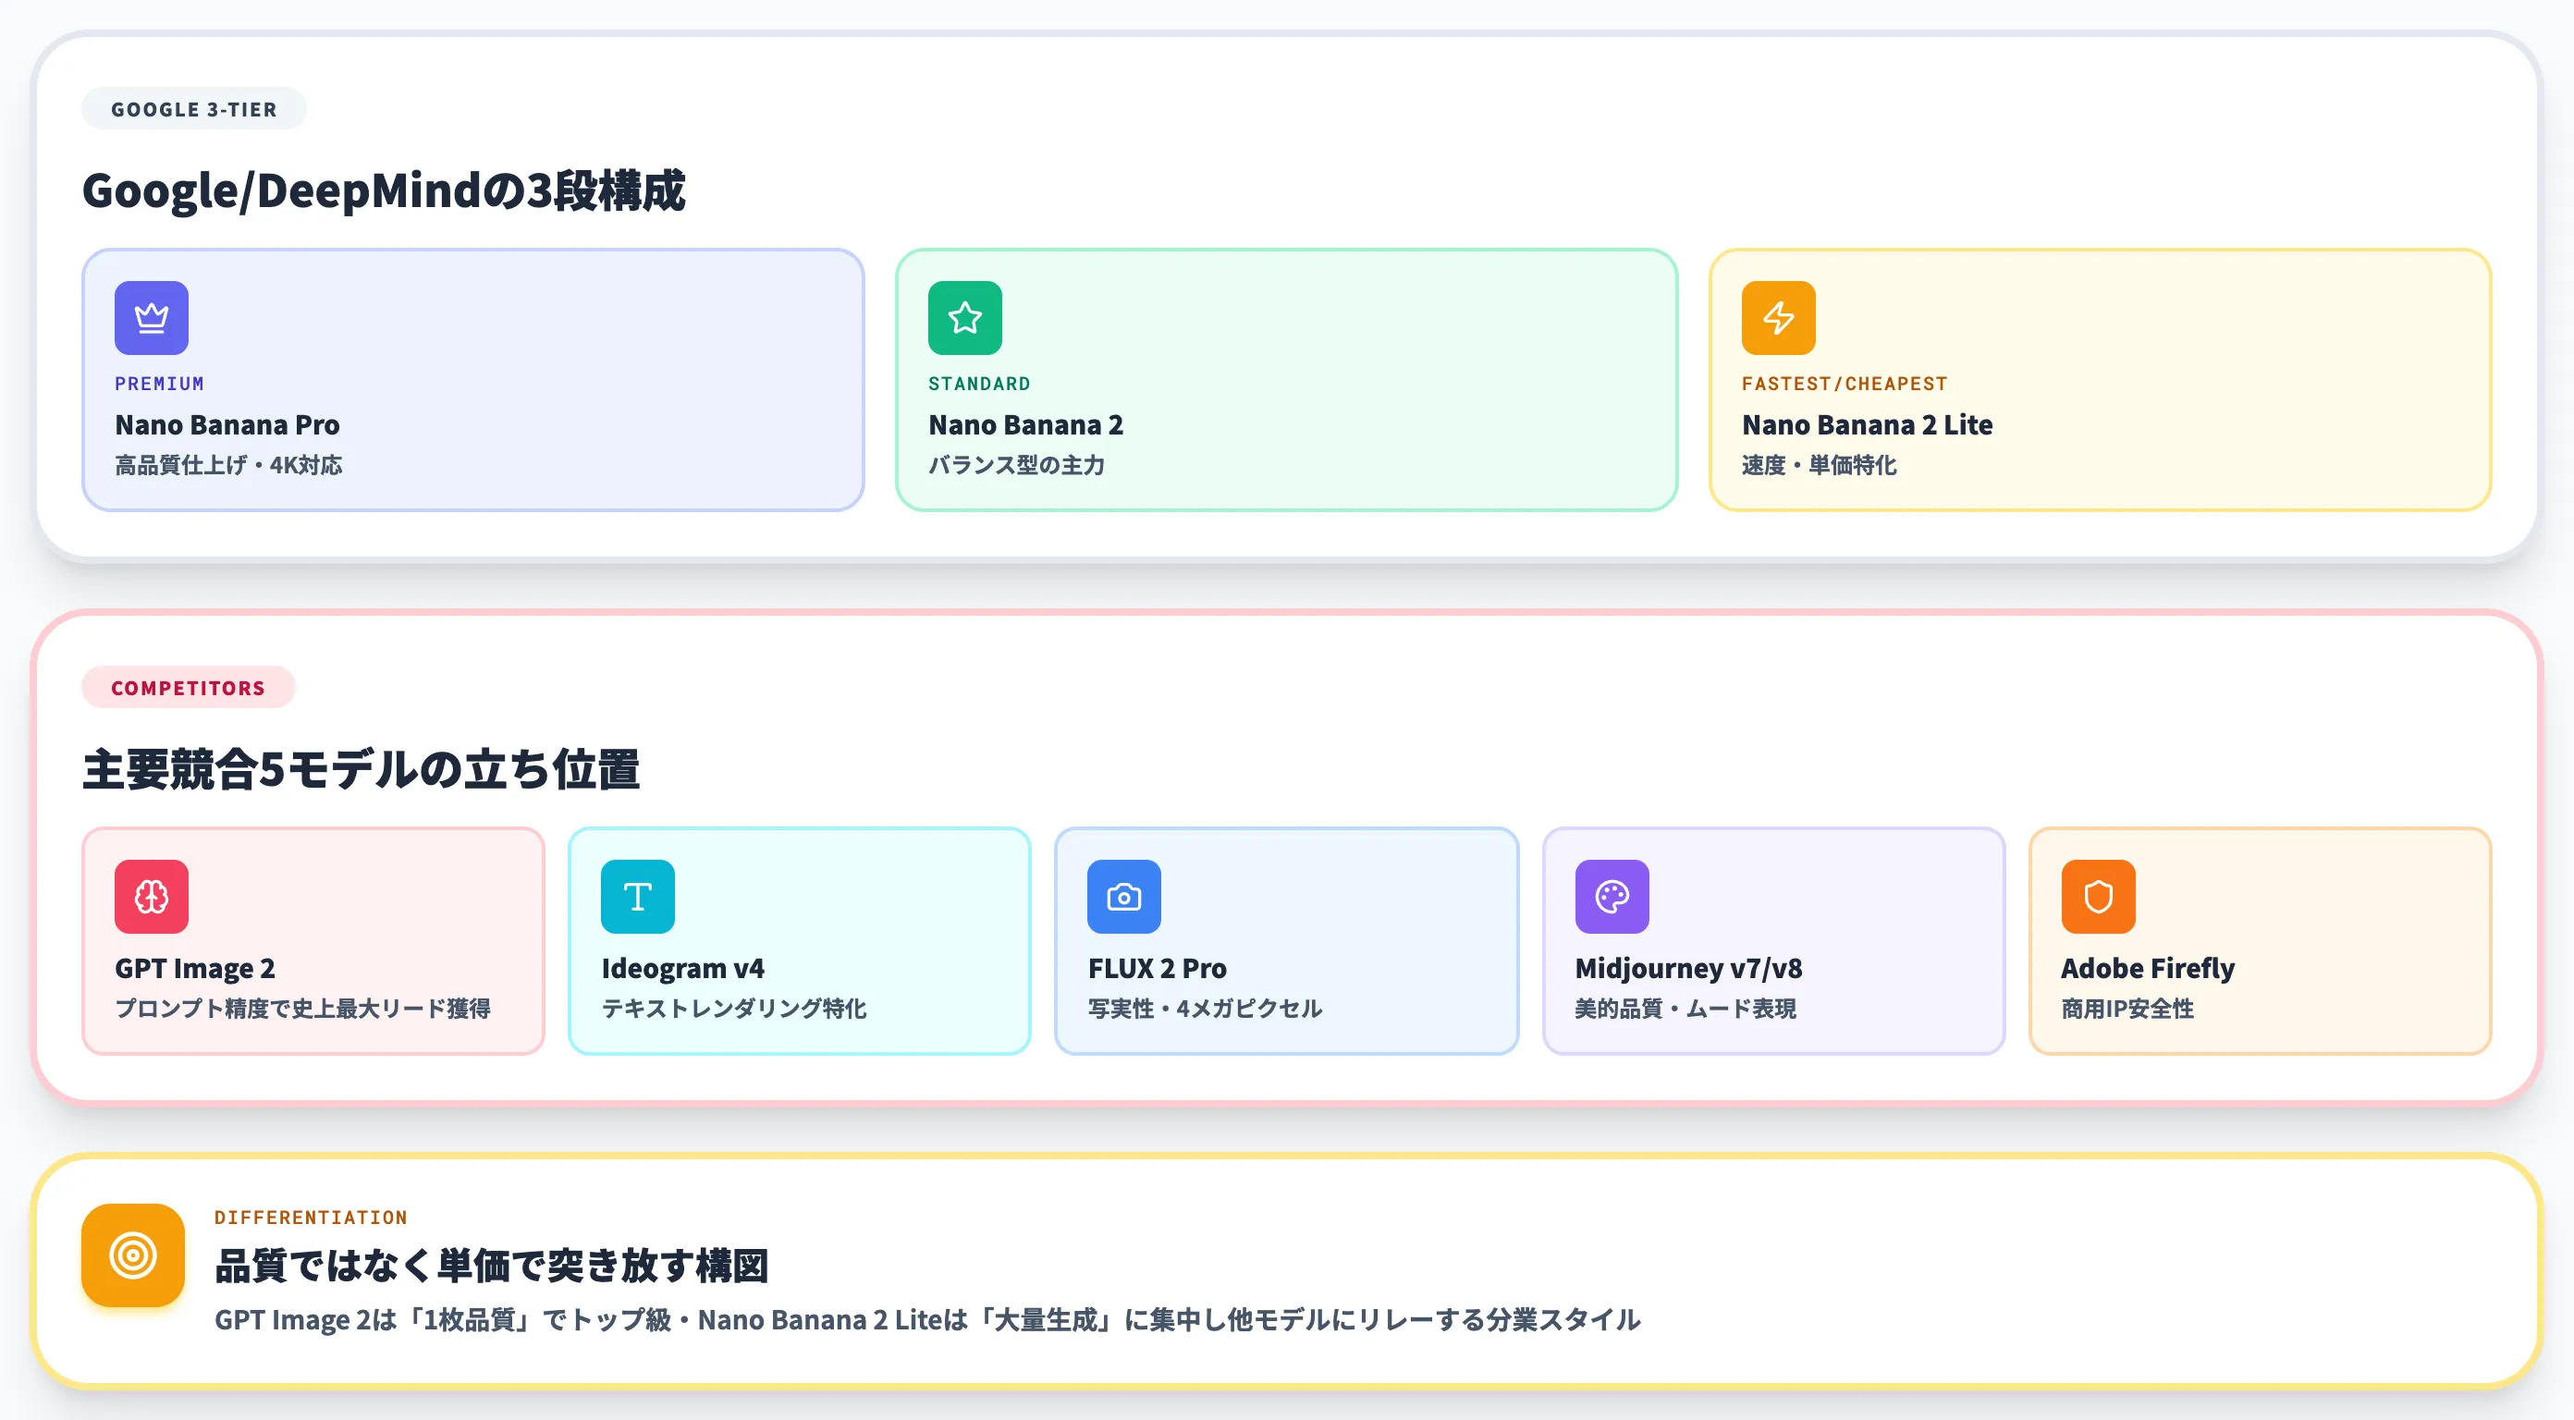Image resolution: width=2574 pixels, height=1420 pixels.
Task: Click the Adobe Firefly title
Action: click(2148, 968)
